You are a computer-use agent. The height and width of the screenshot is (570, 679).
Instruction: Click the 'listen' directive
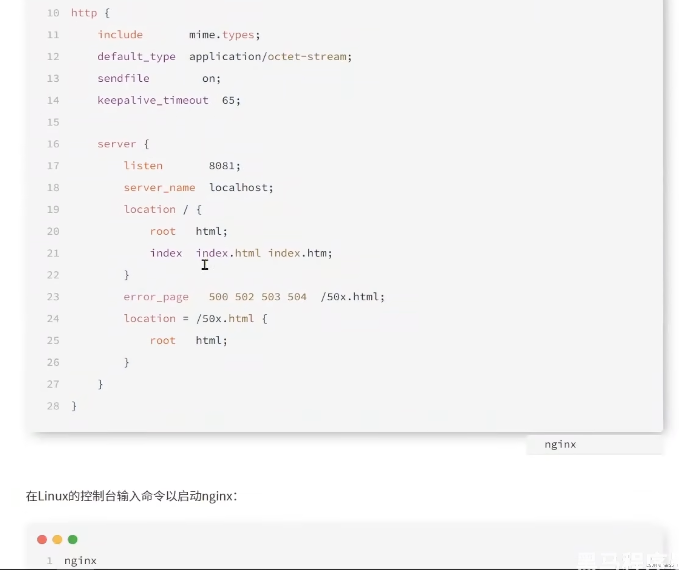[143, 166]
